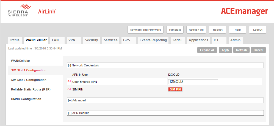Click the APN in Use value I2GOLD
Viewport: 274px width, 126px height.
174,75
